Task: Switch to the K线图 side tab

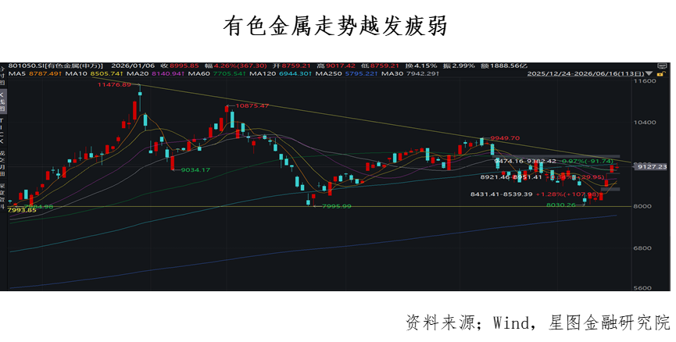Action: 2,102
